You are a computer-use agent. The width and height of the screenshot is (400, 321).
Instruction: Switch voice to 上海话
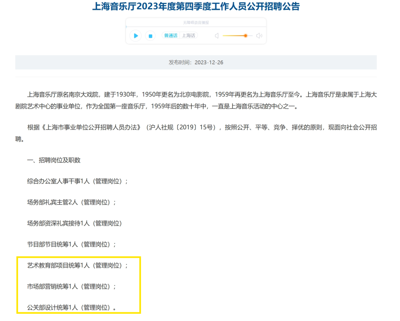click(x=189, y=36)
